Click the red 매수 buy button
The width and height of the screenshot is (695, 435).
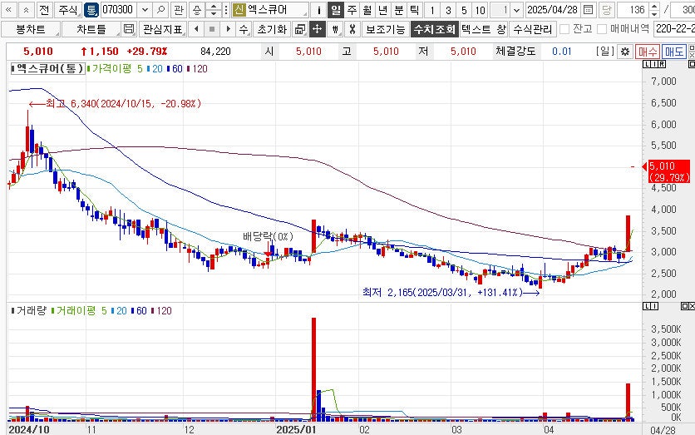click(648, 52)
